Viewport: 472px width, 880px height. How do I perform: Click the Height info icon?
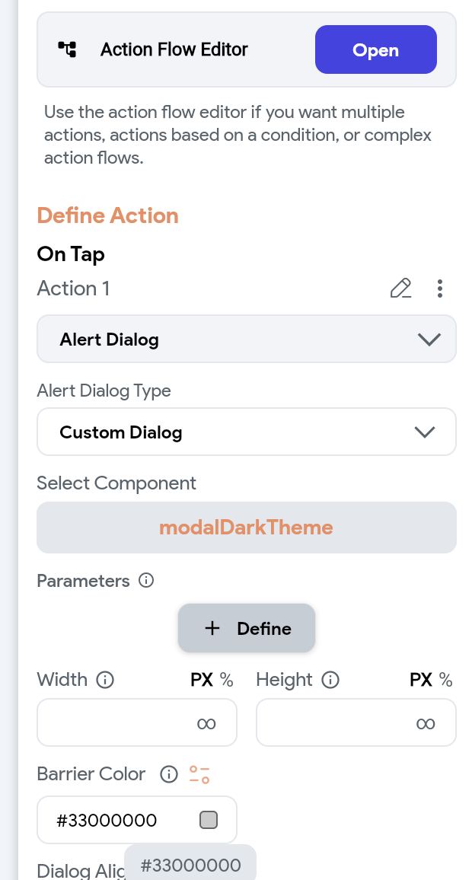coord(332,680)
